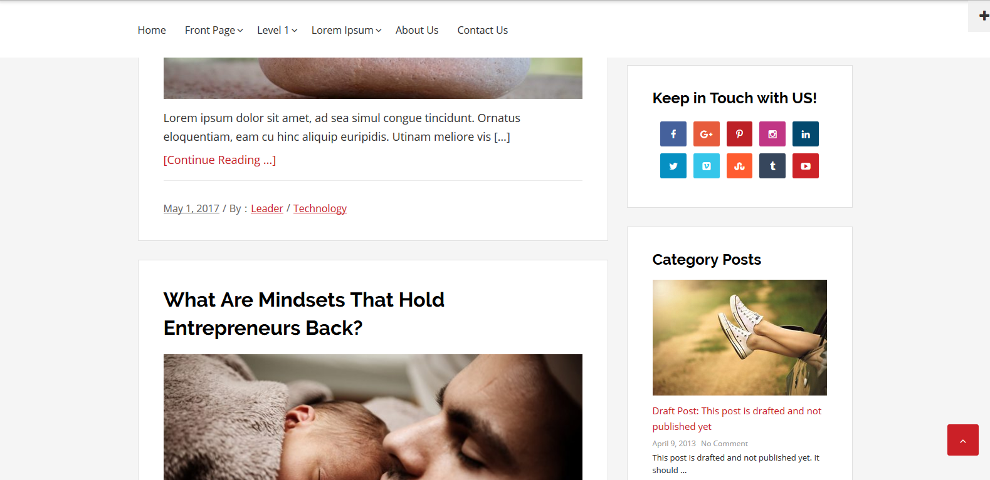
Task: Open the Twitter social icon
Action: [x=673, y=166]
